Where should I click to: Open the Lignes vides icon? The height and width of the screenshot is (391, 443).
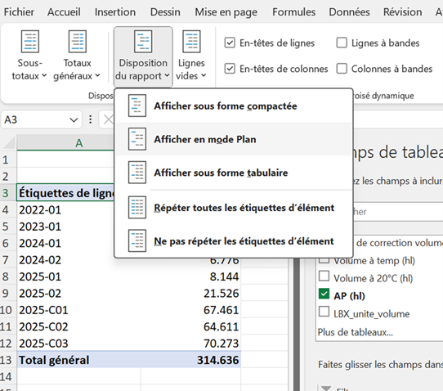point(191,42)
